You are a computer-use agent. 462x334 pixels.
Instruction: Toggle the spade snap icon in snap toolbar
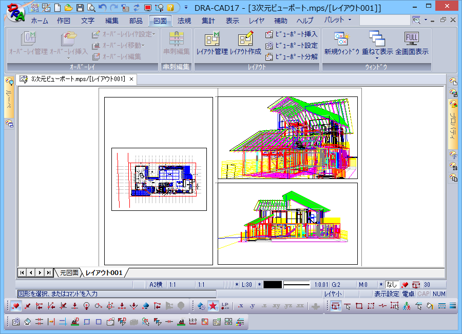(146, 306)
